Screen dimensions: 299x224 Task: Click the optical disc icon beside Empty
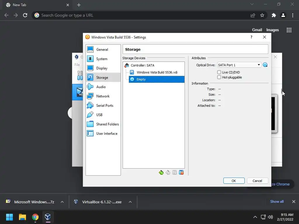pyautogui.click(x=132, y=79)
